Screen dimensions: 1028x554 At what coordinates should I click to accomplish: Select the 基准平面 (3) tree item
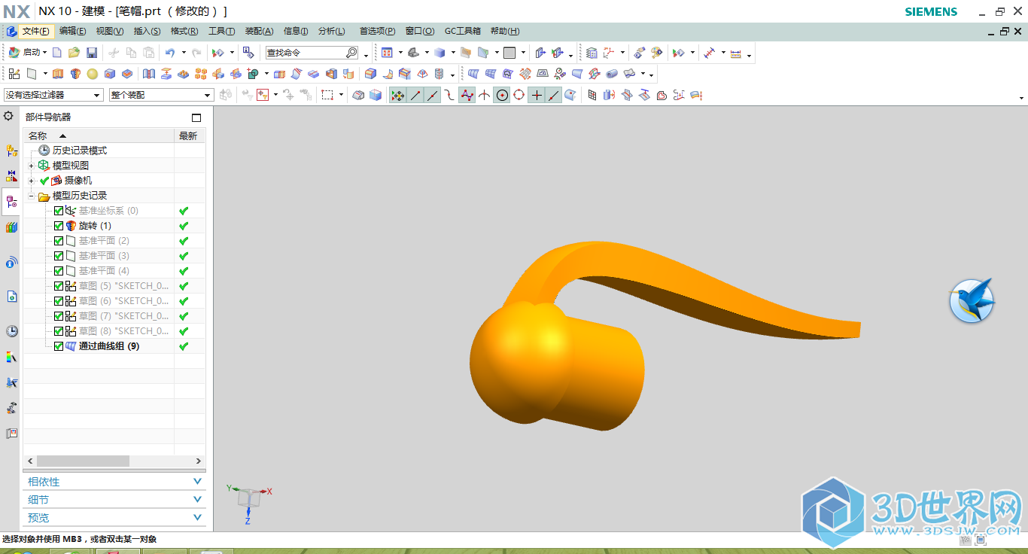(104, 256)
